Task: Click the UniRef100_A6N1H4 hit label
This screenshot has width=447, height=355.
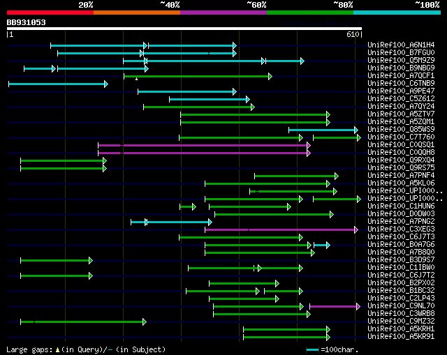Action: tap(401, 45)
